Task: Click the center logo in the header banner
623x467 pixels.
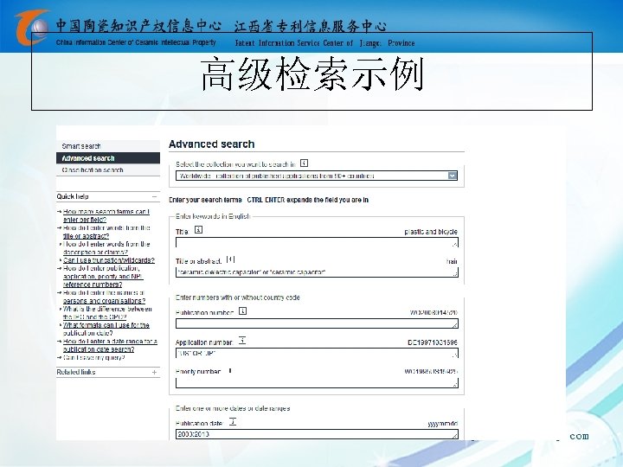Action: point(31,28)
